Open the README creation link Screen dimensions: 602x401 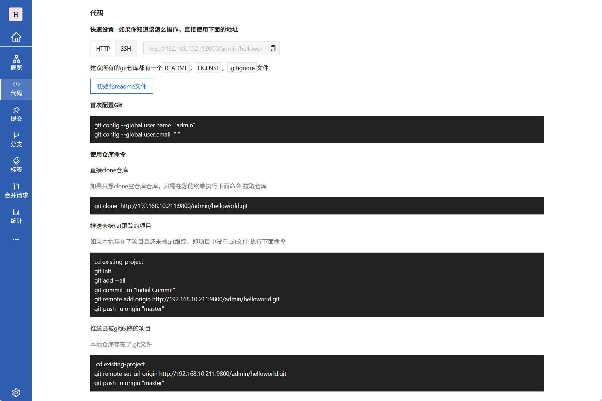(176, 68)
